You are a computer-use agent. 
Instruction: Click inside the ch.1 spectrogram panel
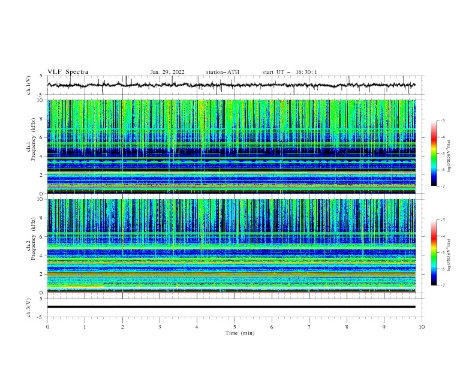tap(231, 146)
